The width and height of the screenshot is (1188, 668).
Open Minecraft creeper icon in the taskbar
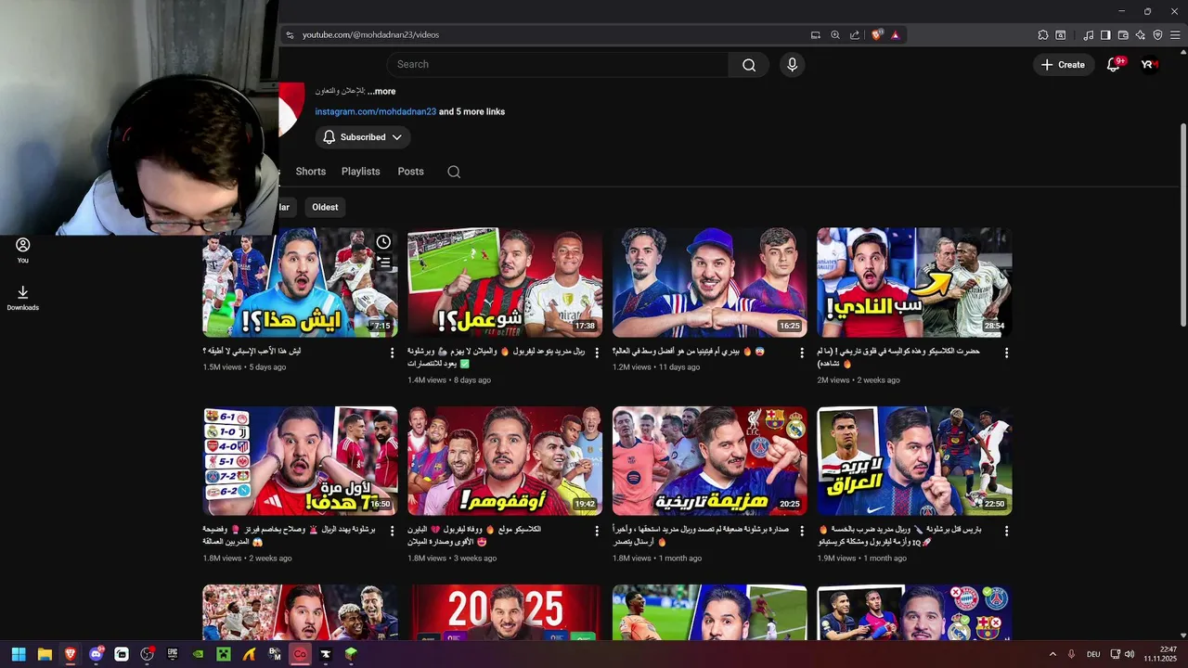point(224,654)
